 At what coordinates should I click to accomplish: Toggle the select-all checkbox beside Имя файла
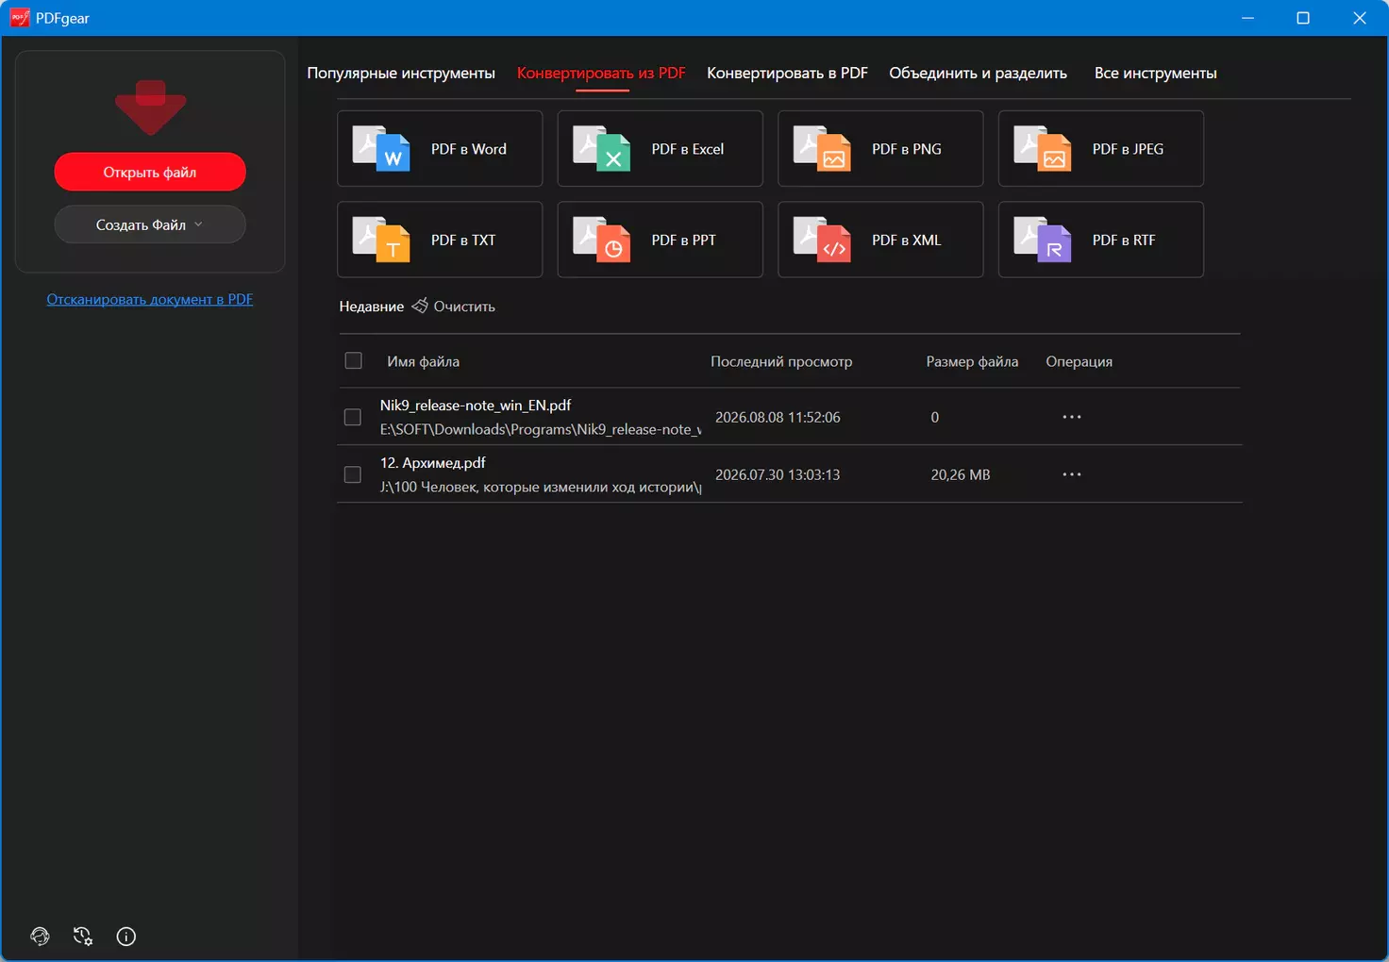point(354,360)
